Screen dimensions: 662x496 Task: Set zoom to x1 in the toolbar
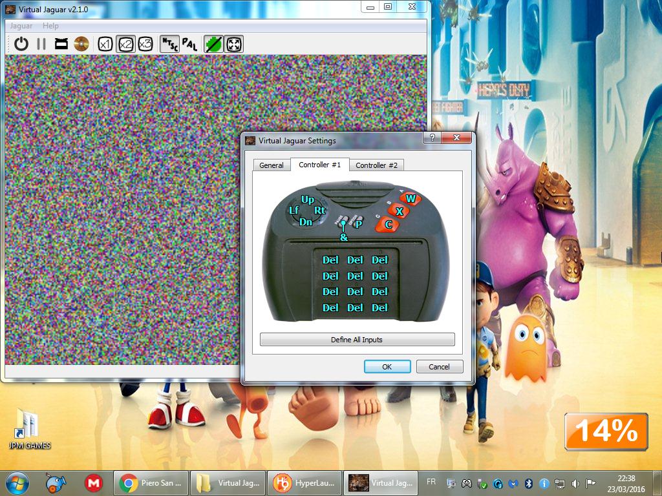(105, 44)
